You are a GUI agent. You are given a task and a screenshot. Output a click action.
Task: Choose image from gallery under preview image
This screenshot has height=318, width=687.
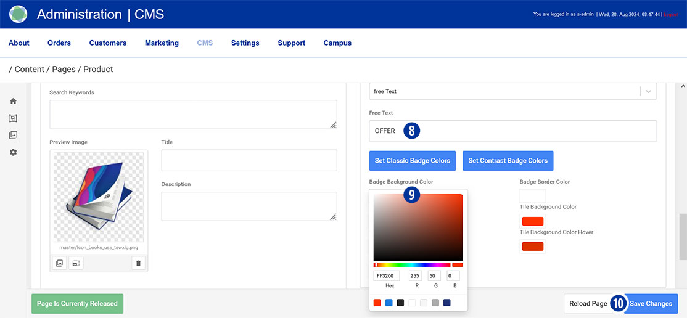(59, 263)
